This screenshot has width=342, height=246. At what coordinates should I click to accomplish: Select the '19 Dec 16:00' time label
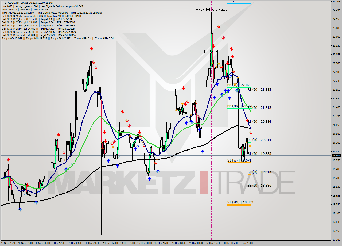coord(162,243)
